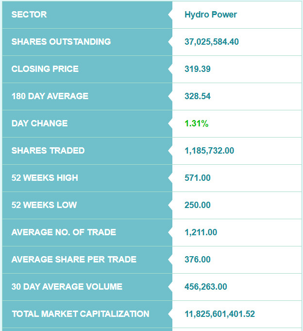Click the DAY CHANGE label
303x331 pixels.
[40, 123]
